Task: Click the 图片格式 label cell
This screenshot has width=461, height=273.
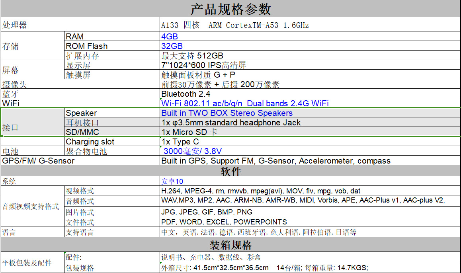Action: [112, 212]
